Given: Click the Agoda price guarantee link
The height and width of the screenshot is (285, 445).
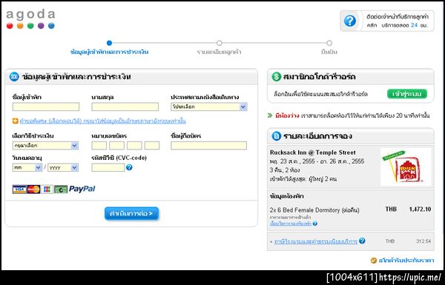Looking at the screenshot, I should [406, 261].
